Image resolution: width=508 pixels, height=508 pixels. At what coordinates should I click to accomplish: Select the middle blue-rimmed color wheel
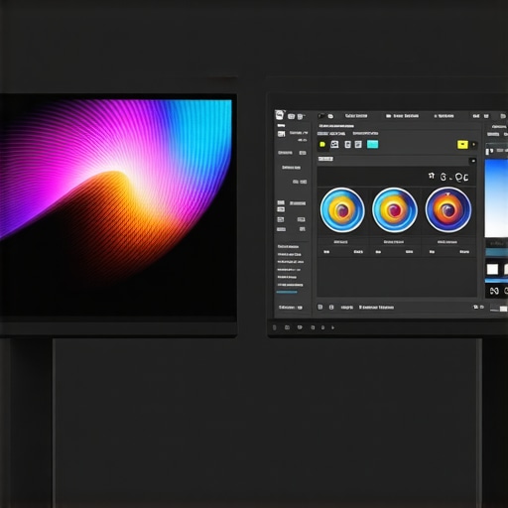point(395,210)
